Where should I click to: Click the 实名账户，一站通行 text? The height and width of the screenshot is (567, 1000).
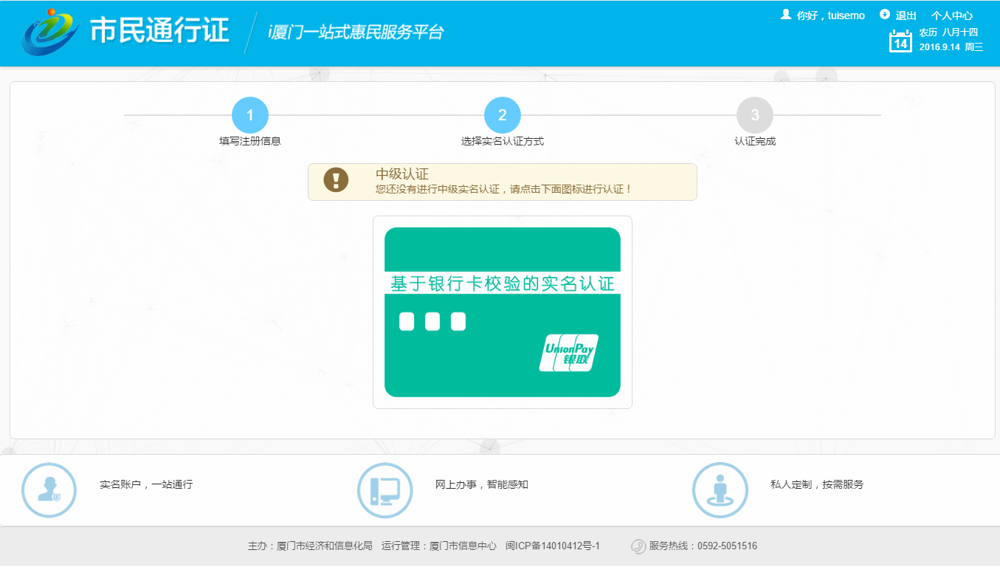click(x=146, y=485)
